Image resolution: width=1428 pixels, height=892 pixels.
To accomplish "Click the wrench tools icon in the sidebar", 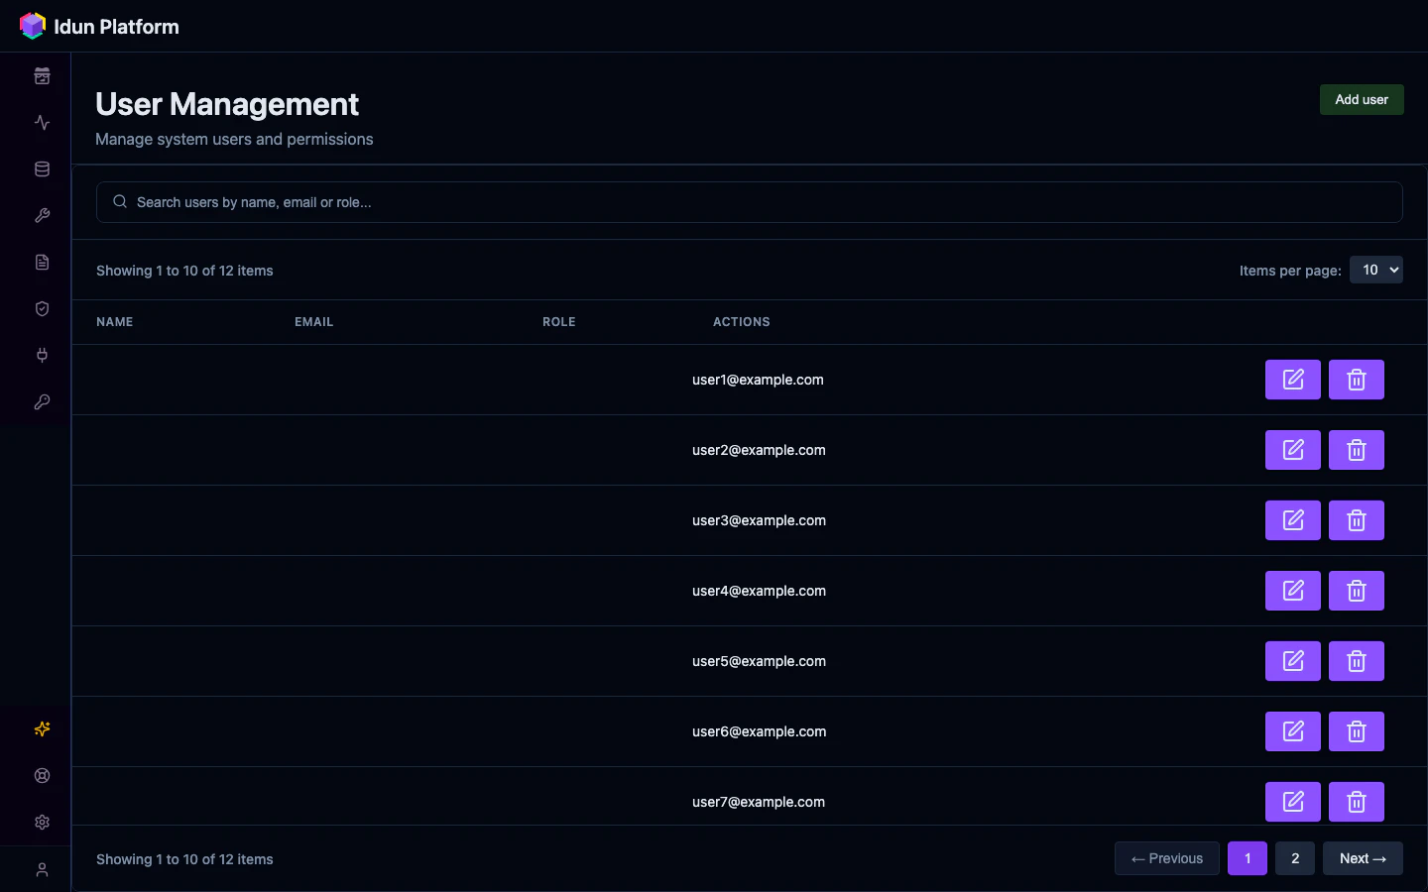I will pos(42,216).
